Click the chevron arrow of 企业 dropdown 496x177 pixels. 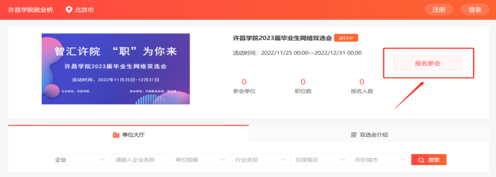pyautogui.click(x=103, y=160)
